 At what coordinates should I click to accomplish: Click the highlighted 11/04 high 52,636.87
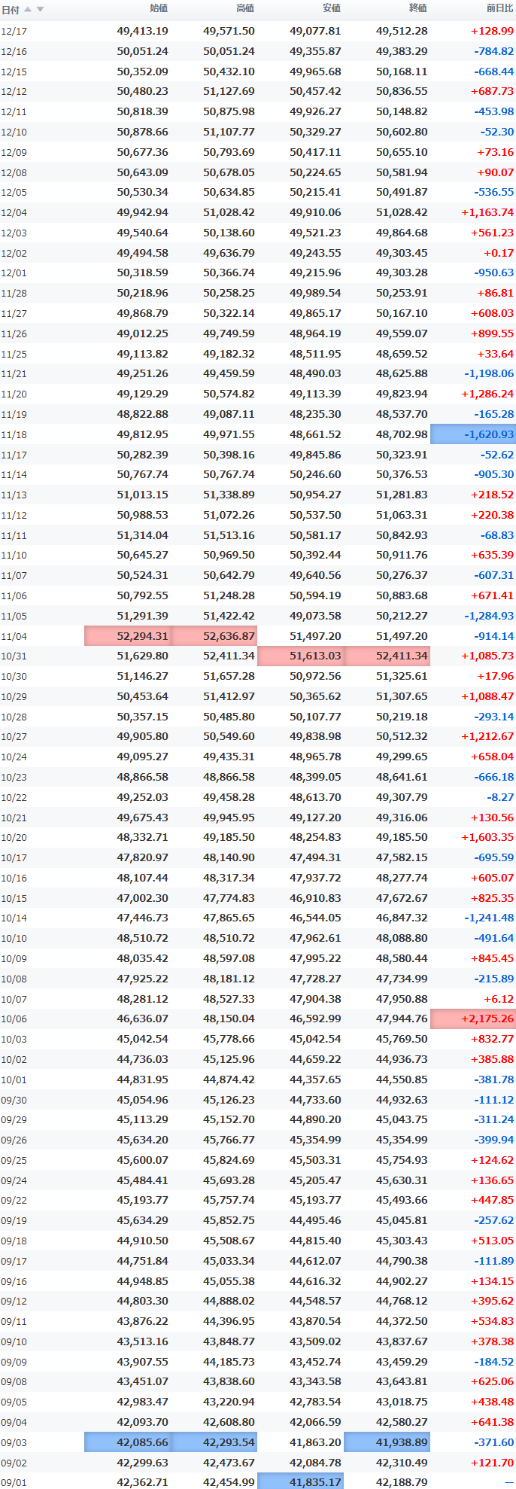pos(214,636)
